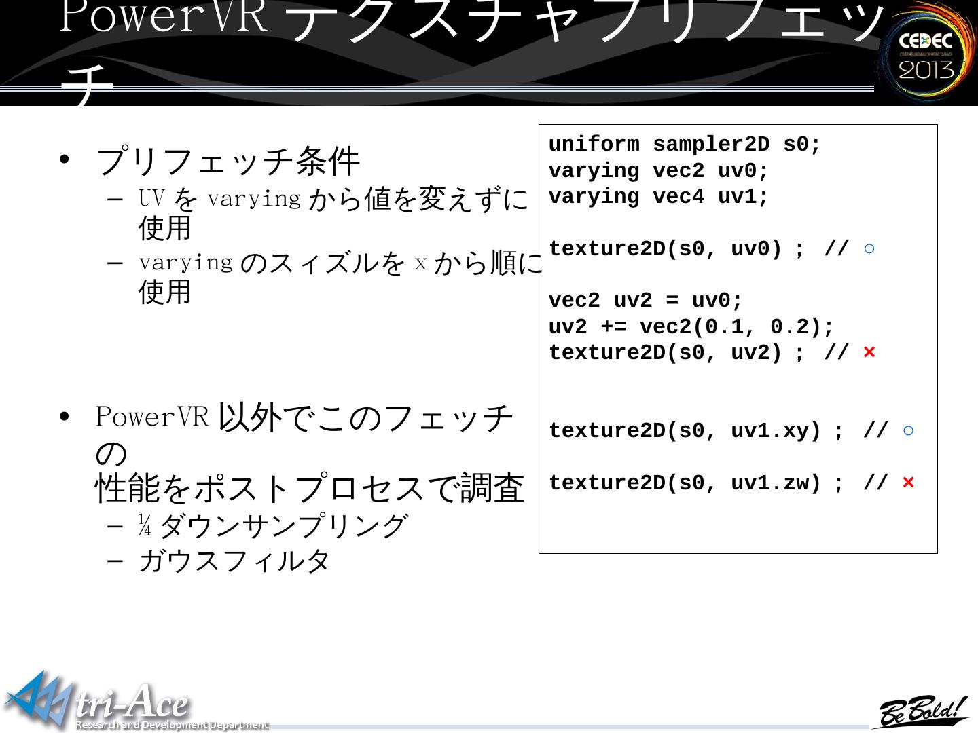This screenshot has width=978, height=733.
Task: Click the sub-bullet starting 'UV を varying'
Action: tap(333, 213)
